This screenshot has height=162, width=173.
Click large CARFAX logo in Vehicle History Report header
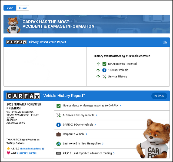(23, 96)
